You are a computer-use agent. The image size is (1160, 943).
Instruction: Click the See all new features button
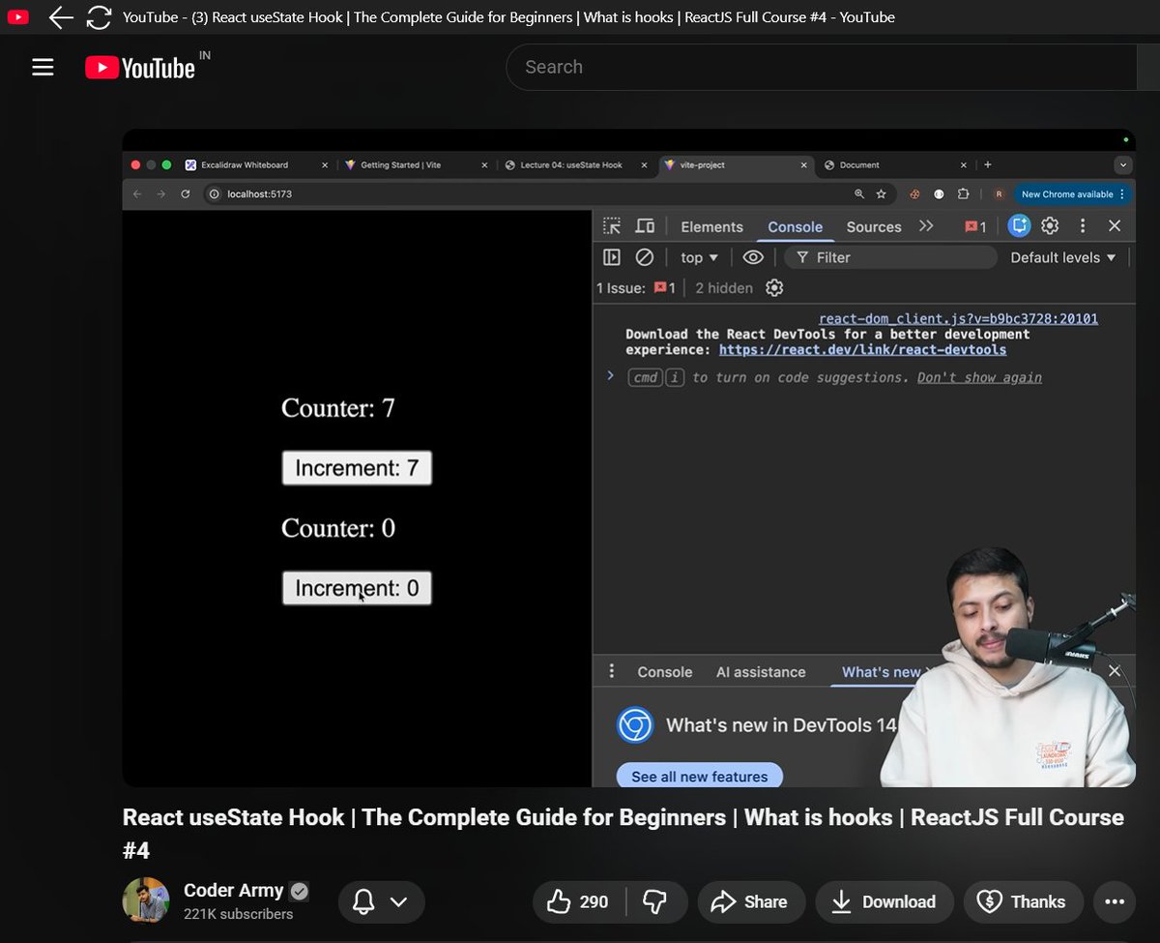[699, 776]
